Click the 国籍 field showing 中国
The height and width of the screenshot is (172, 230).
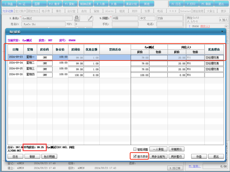125,18
